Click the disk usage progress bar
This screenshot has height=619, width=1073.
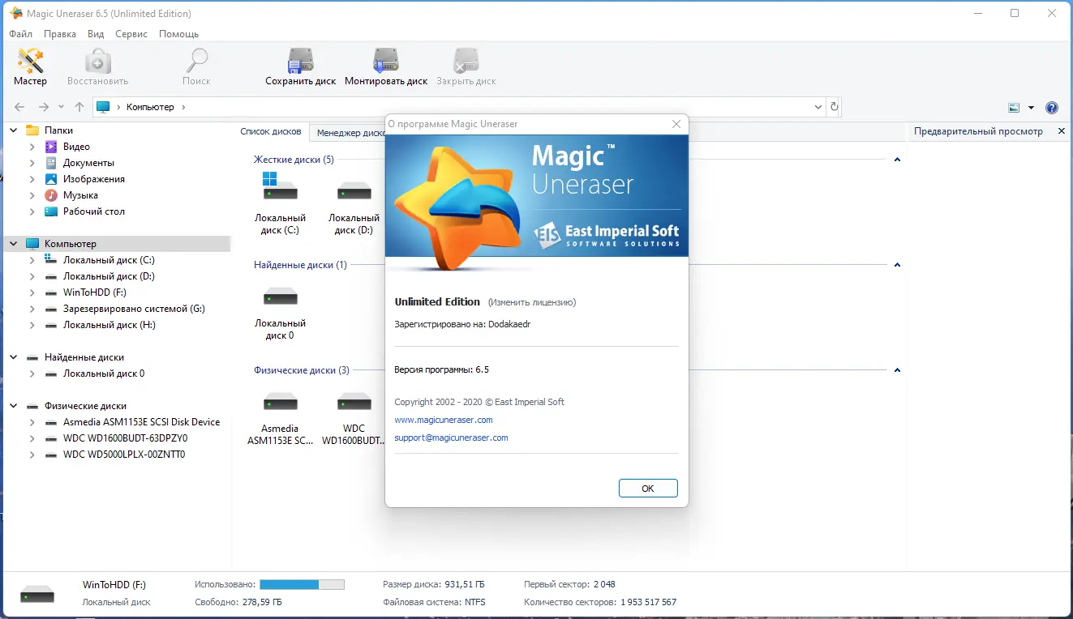pos(302,583)
